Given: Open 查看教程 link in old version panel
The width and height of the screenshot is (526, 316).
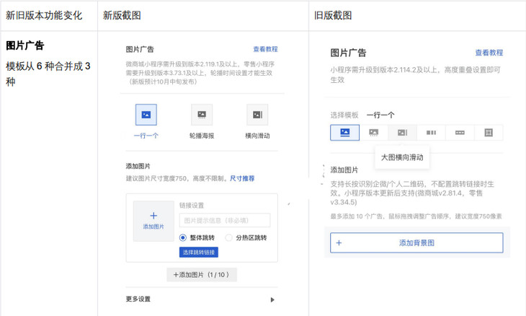Looking at the screenshot, I should point(489,53).
